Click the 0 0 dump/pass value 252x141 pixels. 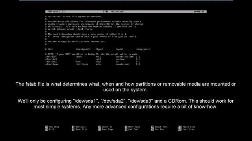[x=138, y=64]
